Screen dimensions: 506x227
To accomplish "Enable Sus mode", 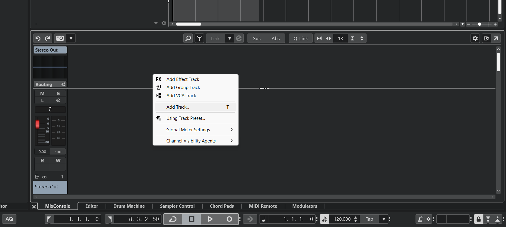I will tap(257, 38).
